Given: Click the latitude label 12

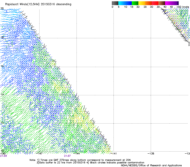Looking at the screenshot, I should point(2,123).
